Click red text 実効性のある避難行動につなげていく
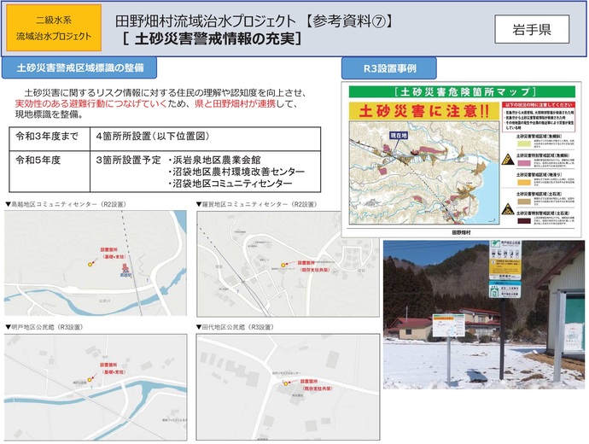This screenshot has height=444, width=589. point(90,103)
